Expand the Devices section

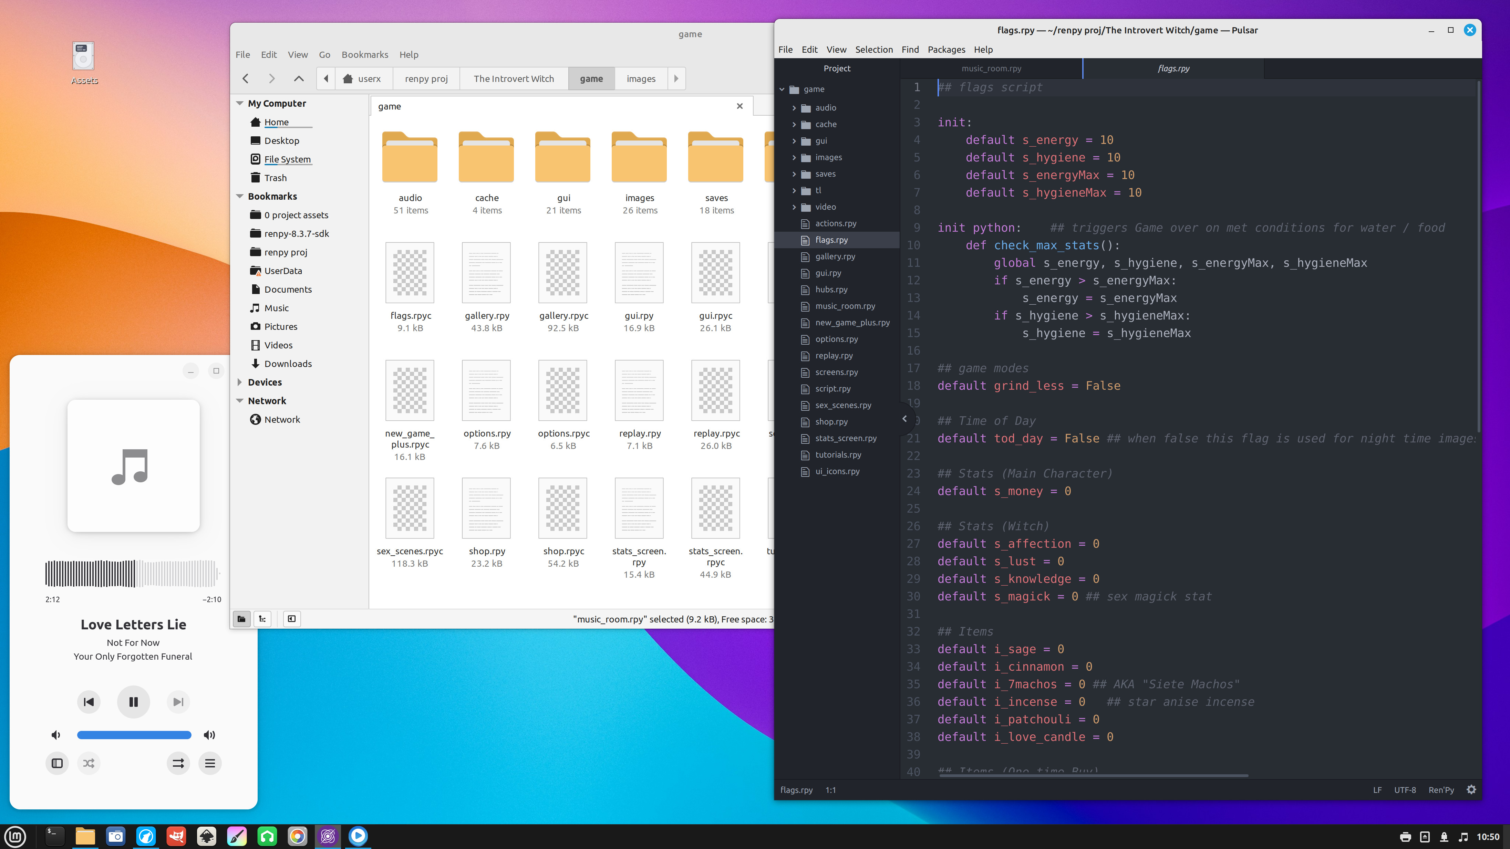coord(240,382)
